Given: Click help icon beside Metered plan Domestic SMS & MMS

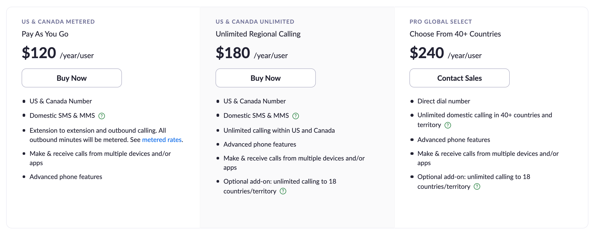Looking at the screenshot, I should tap(102, 116).
